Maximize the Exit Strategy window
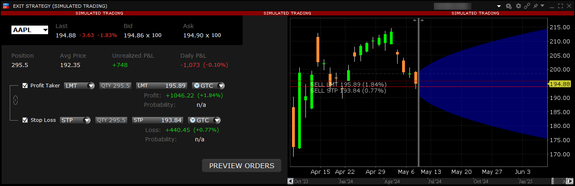575x186 pixels. (x=560, y=6)
